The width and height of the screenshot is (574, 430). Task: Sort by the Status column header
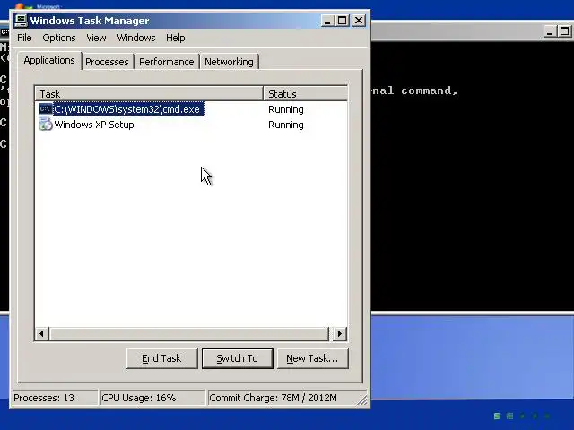coord(305,93)
